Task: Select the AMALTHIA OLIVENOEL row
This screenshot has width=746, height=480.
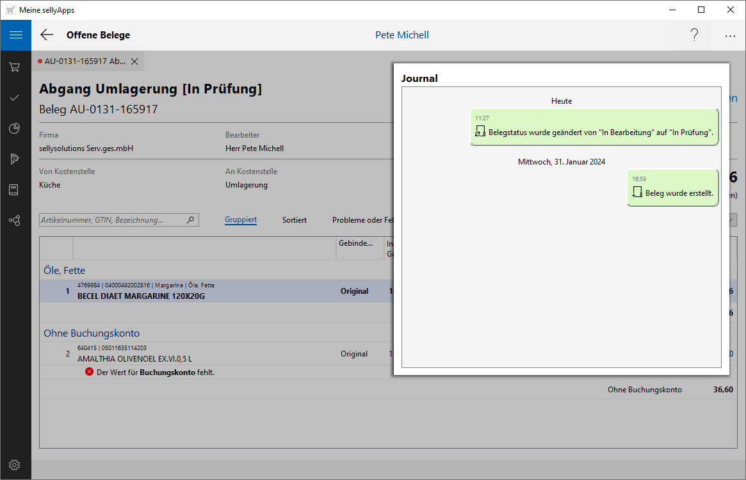Action: pyautogui.click(x=192, y=354)
